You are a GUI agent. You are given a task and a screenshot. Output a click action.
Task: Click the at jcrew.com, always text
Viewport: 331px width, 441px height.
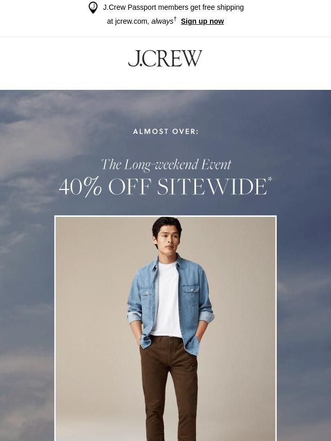coord(140,21)
